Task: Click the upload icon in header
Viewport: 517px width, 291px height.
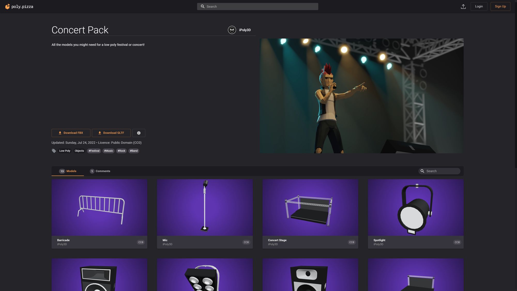Action: [x=463, y=6]
